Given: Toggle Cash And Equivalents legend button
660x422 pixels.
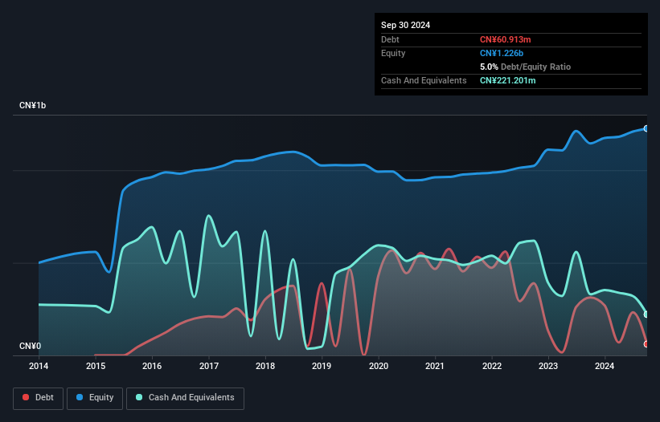Looking at the screenshot, I should coord(185,398).
